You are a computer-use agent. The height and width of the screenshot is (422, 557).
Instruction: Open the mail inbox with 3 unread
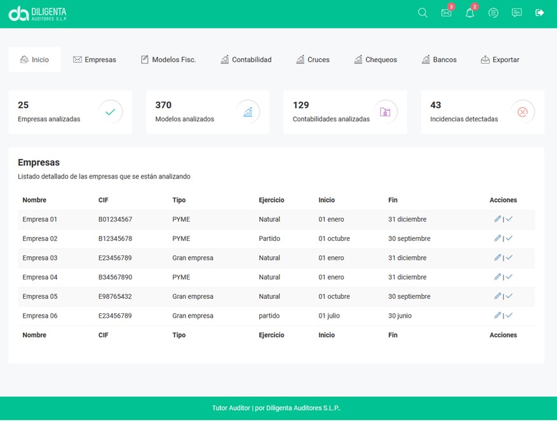tap(446, 13)
